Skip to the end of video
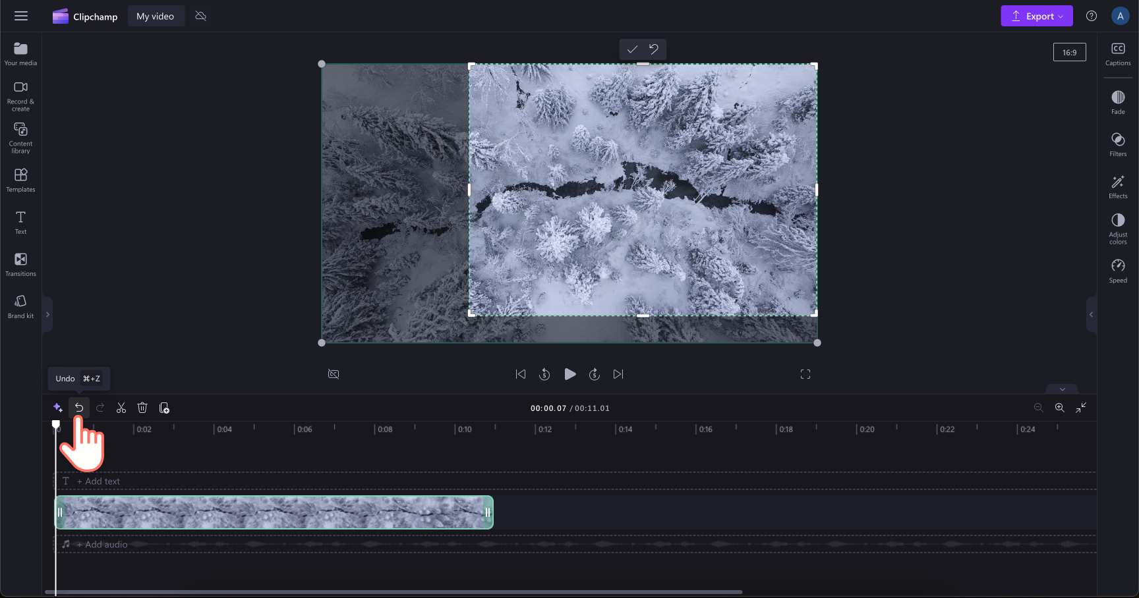The height and width of the screenshot is (598, 1139). [x=618, y=374]
